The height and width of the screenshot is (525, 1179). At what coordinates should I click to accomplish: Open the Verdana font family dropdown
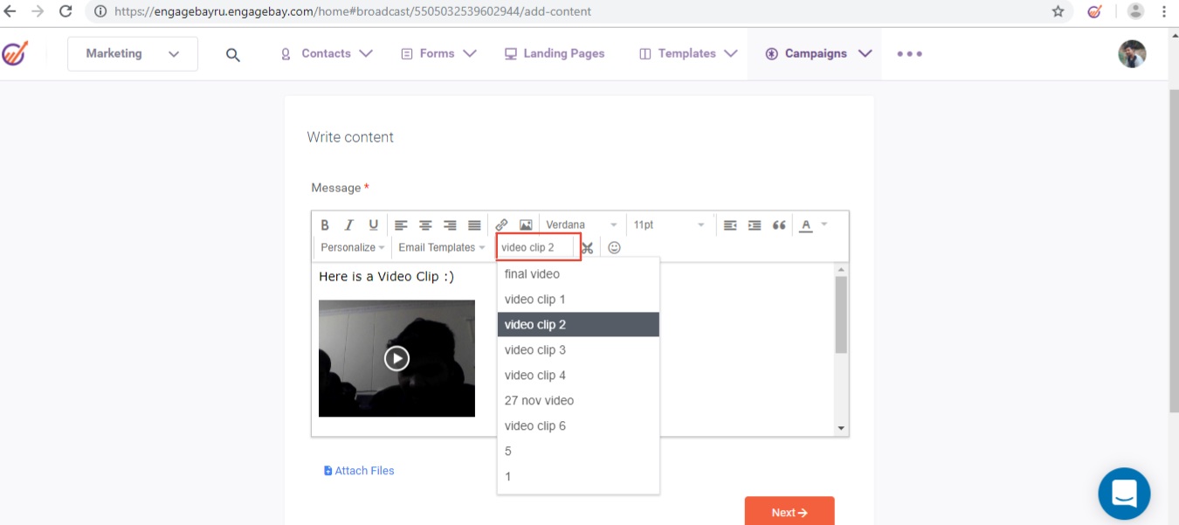pyautogui.click(x=582, y=225)
